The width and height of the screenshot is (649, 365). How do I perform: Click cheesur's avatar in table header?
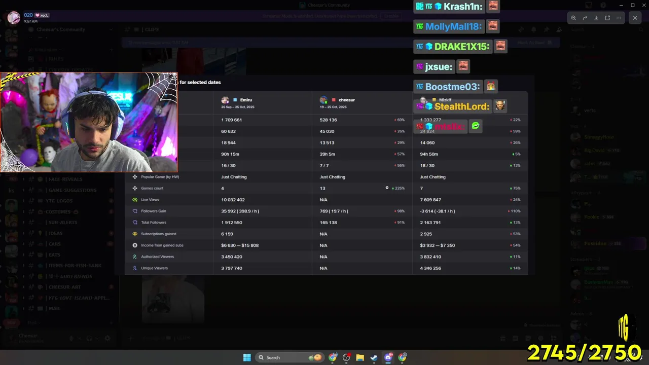coord(323,100)
